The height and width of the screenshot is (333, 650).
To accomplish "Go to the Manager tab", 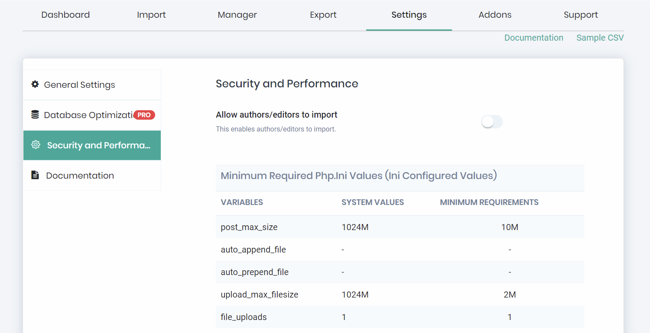I will (237, 15).
